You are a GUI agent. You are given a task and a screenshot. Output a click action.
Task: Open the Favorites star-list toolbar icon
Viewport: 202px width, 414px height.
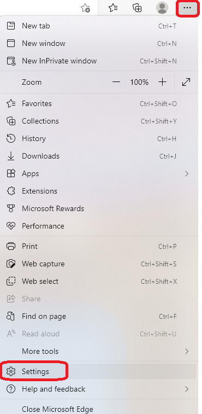coord(113,8)
